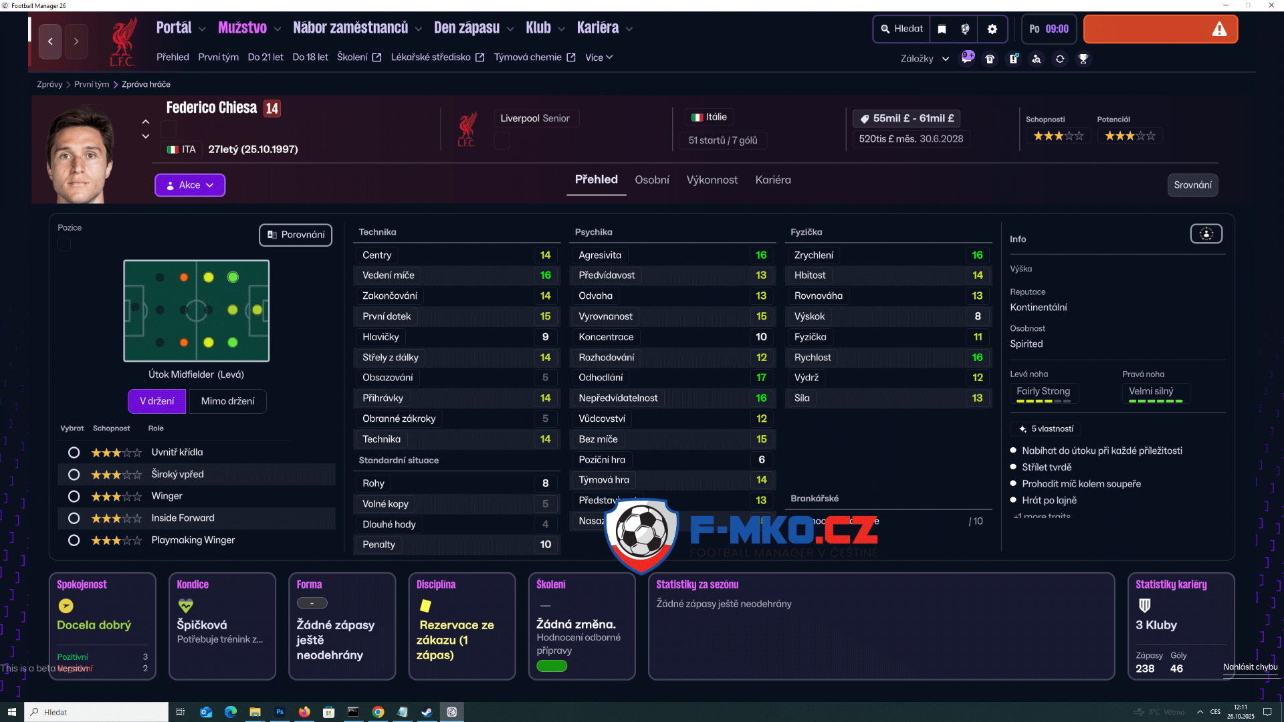Viewport: 1284px width, 722px height.
Task: Select the Uvnitř křídla role radio
Action: 74,453
